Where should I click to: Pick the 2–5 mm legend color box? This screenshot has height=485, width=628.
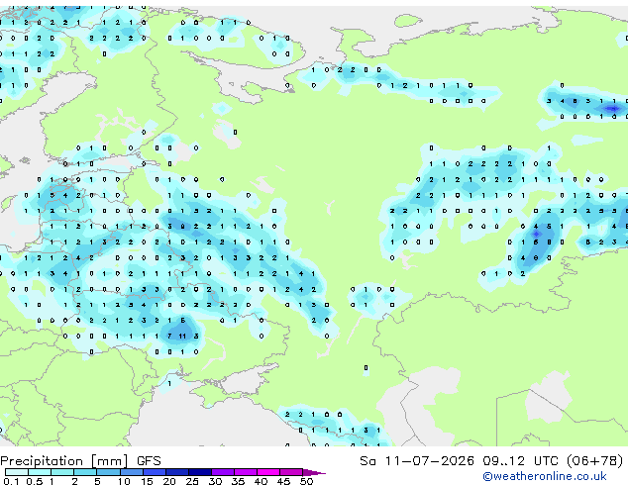[85, 472]
